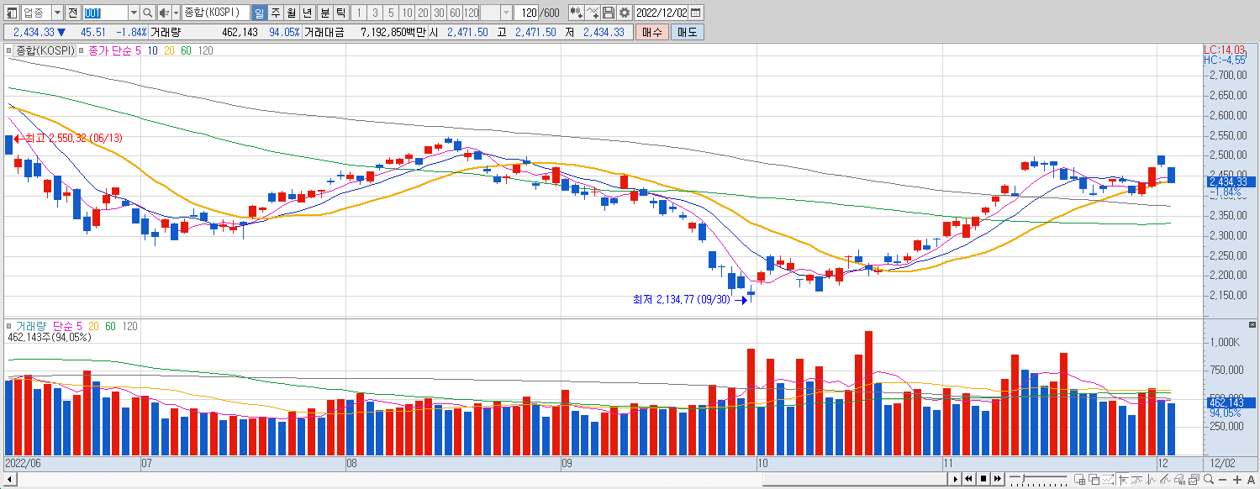This screenshot has height=489, width=1260.
Task: Choose the 20 interval button
Action: 423,13
